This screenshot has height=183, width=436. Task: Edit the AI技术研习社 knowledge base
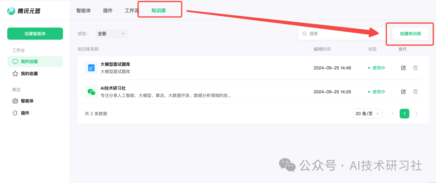403,92
